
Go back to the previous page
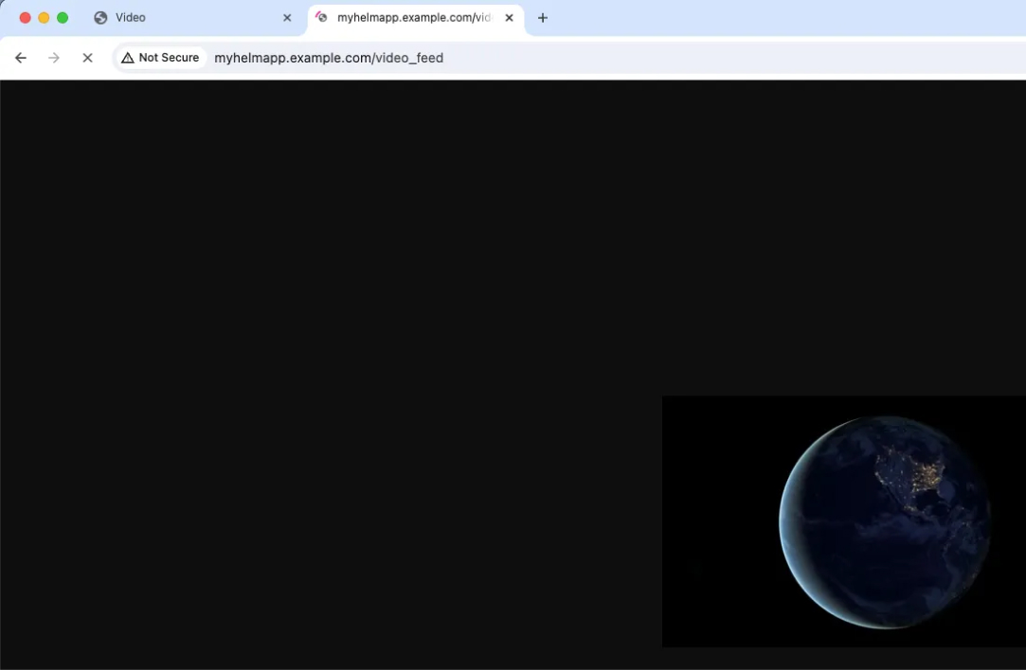[21, 58]
